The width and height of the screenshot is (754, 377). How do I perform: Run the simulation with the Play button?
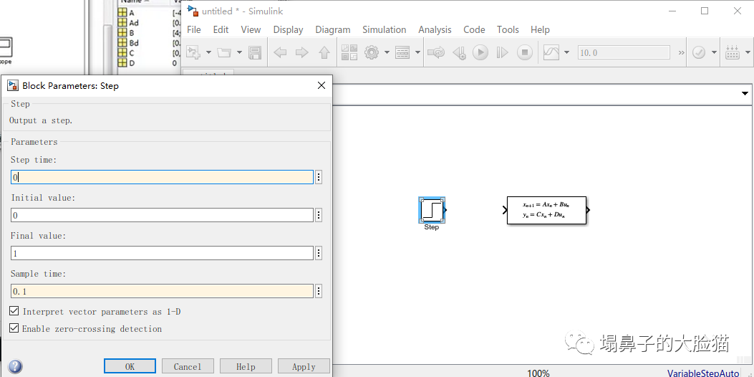[x=480, y=52]
